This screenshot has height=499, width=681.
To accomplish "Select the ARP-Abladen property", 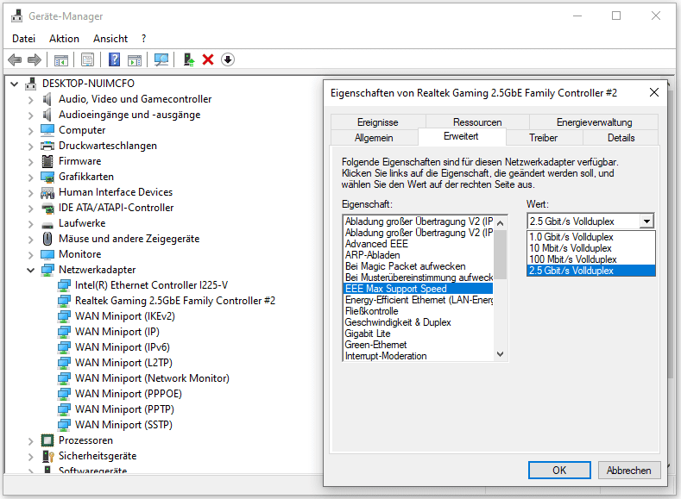I will [x=419, y=255].
